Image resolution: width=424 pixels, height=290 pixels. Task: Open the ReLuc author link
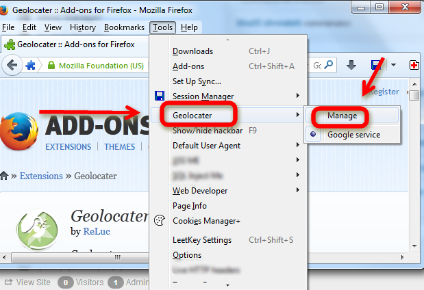coord(97,232)
